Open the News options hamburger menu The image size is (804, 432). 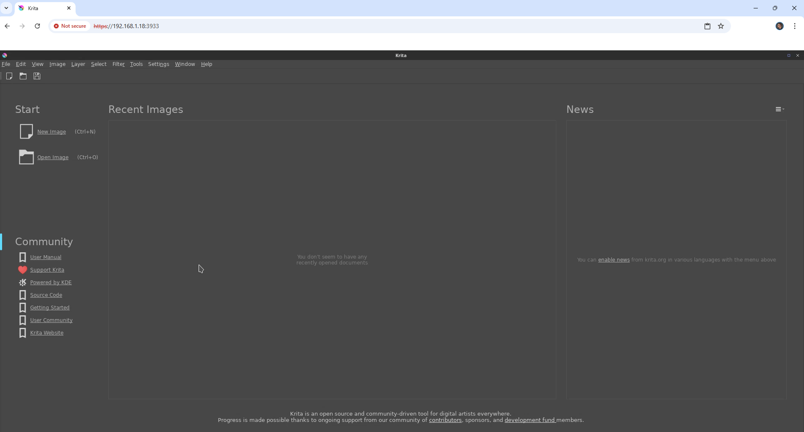click(x=780, y=109)
